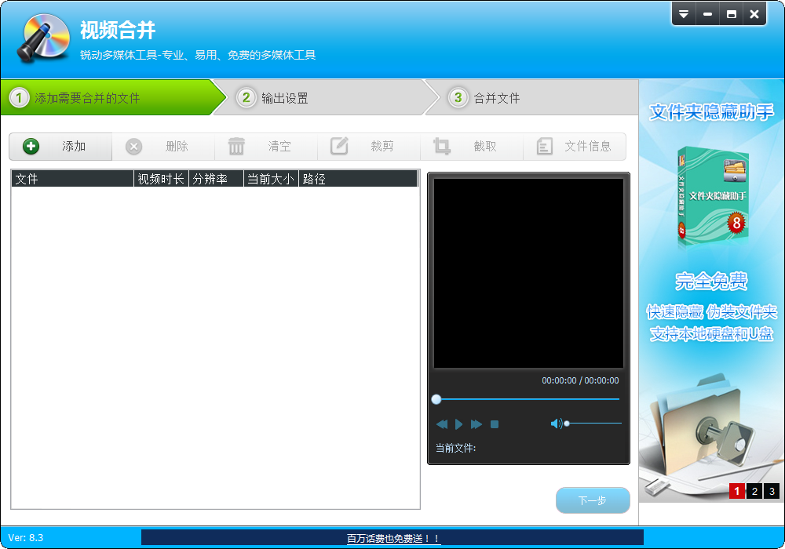This screenshot has height=549, width=785.
Task: Click the green plus Add (添加) button
Action: [x=60, y=147]
